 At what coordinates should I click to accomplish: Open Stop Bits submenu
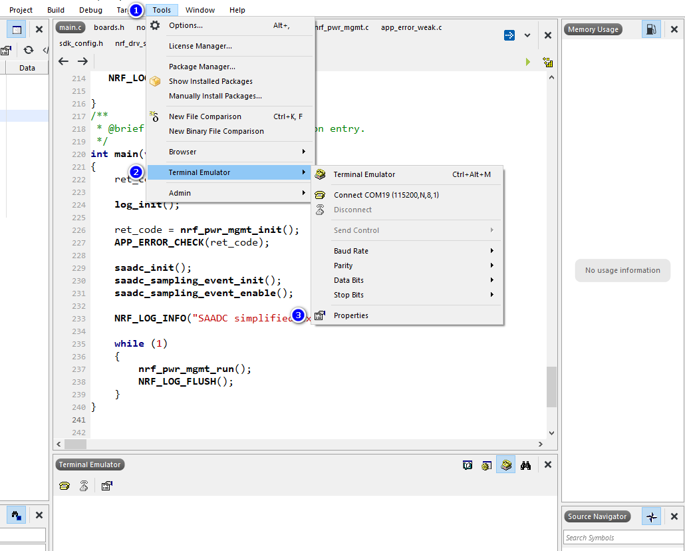[407, 295]
